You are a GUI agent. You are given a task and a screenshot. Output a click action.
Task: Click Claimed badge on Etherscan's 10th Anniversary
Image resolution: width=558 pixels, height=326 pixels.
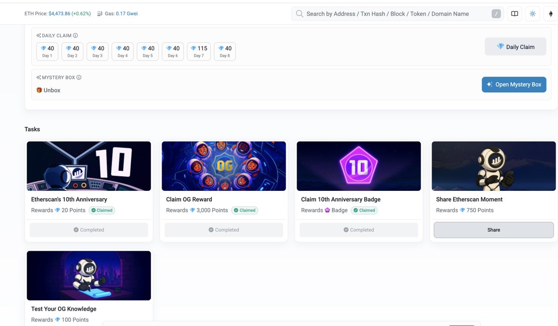102,210
